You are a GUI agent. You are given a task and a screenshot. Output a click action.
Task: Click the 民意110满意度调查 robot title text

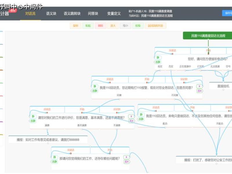tap(160, 11)
